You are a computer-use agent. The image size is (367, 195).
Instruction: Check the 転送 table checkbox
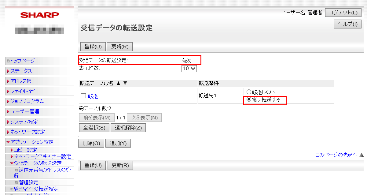(83, 96)
